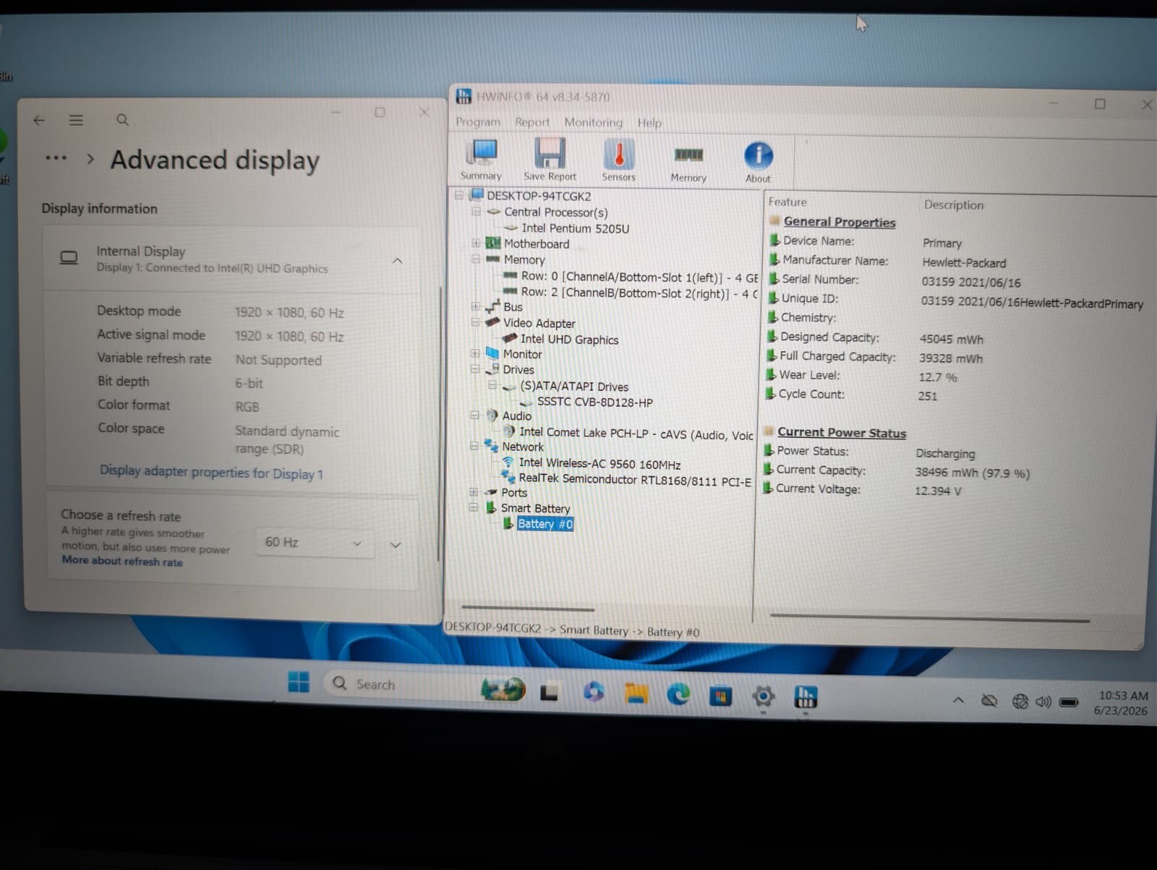This screenshot has height=870, width=1157.
Task: Open Copilot from the taskbar
Action: coord(594,692)
